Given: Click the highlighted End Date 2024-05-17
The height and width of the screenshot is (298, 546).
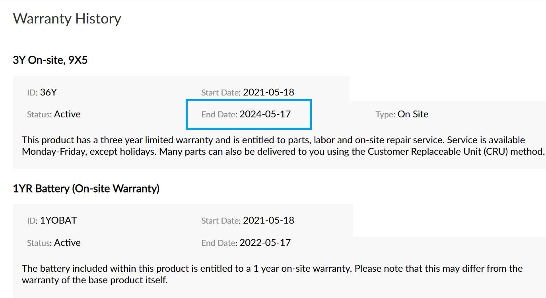Looking at the screenshot, I should pos(249,114).
